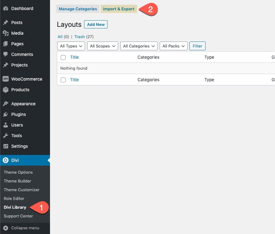
Task: Open Divi Library submenu
Action: click(15, 207)
